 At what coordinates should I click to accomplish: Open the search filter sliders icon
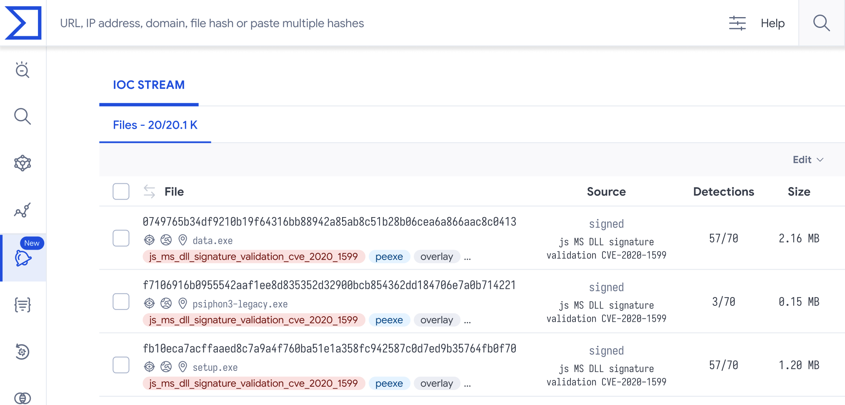click(737, 23)
